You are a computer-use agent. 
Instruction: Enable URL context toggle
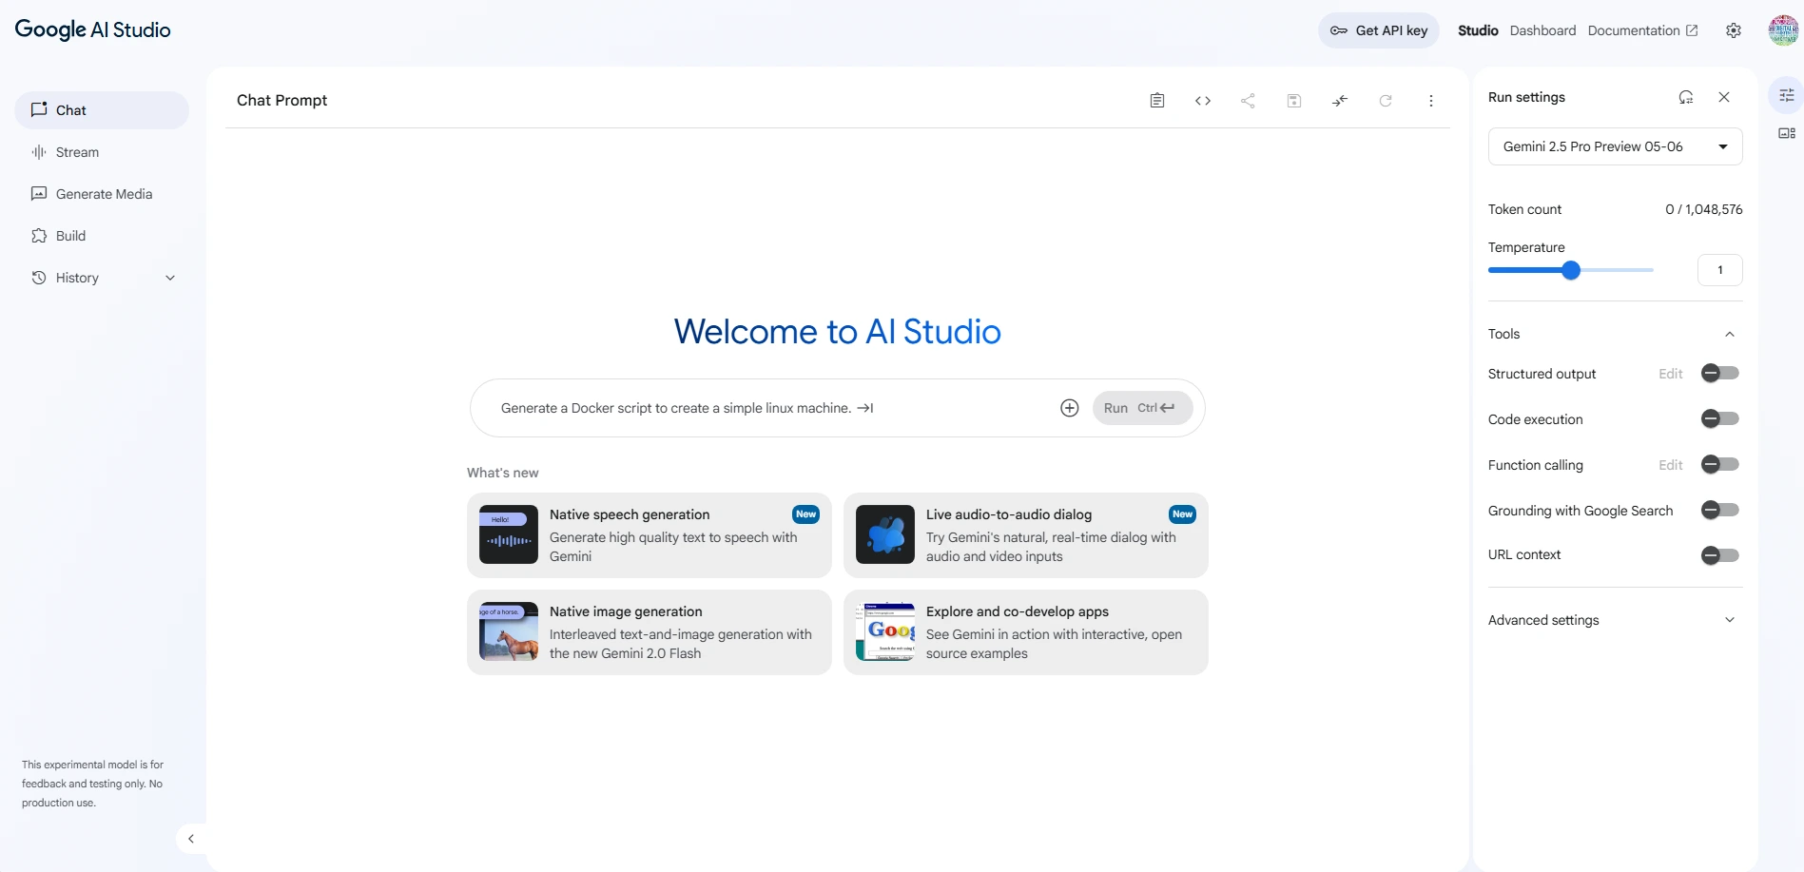click(x=1719, y=555)
